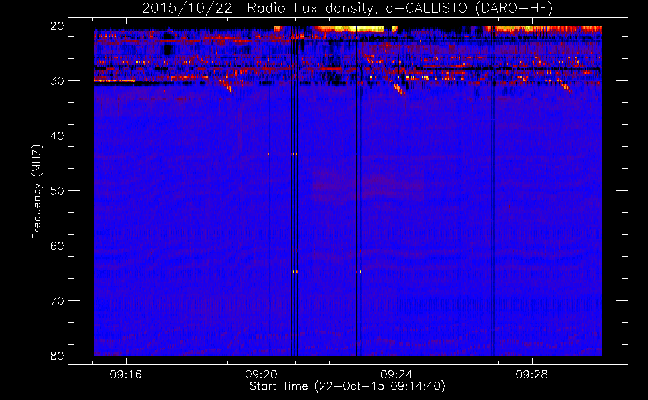Viewport: 648px width, 400px height.
Task: Click the 09:16 time tick label
Action: tap(126, 375)
